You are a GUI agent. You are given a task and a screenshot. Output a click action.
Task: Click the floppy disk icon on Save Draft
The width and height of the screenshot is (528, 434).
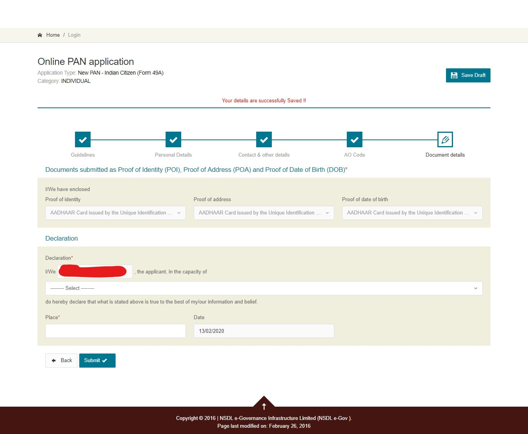click(x=454, y=75)
